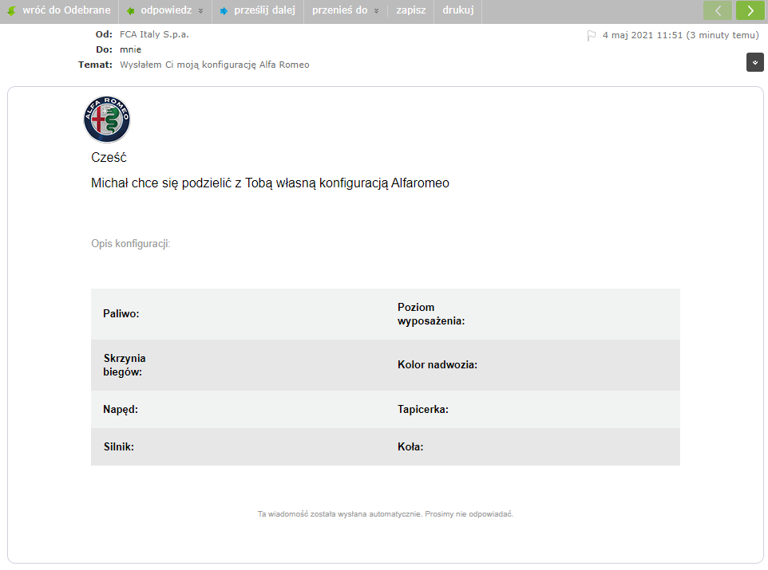The width and height of the screenshot is (768, 570).
Task: Click the Poziom wyposażenia table cell
Action: coord(533,314)
